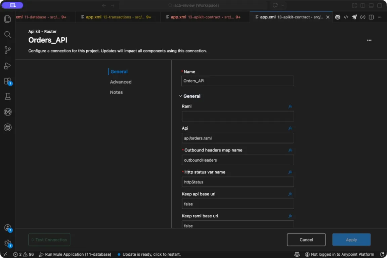Open errors and warnings count in status bar
Image resolution: width=387 pixels, height=258 pixels.
pos(24,254)
